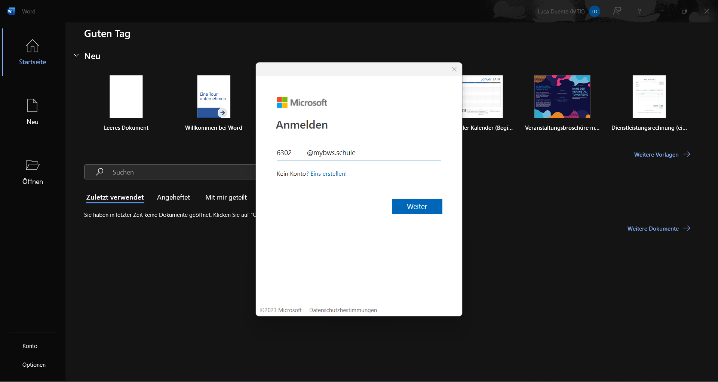The image size is (718, 382).
Task: Open the Startseite home icon
Action: coord(33,46)
